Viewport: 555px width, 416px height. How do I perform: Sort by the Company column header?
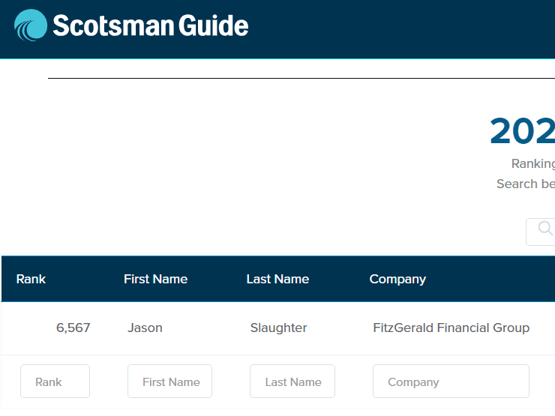click(397, 279)
